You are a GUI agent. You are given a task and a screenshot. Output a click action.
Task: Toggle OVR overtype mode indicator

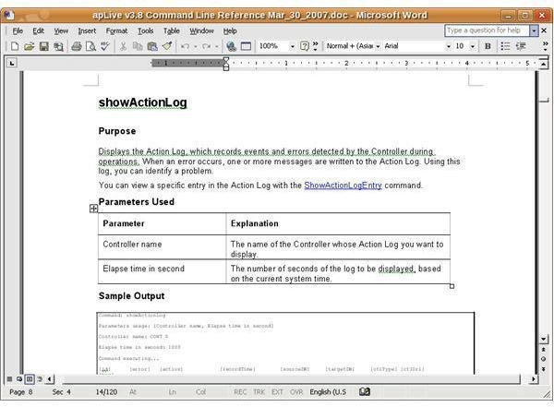coord(296,392)
